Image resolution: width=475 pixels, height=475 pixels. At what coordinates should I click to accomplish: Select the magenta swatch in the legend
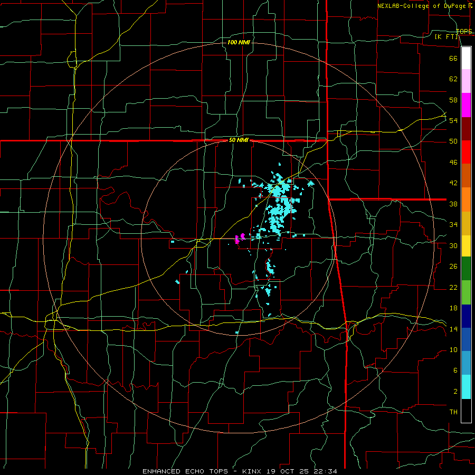[466, 105]
